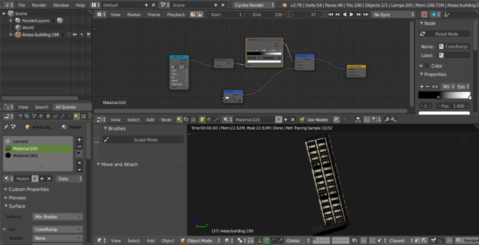Viewport: 479px width, 245px height.
Task: Add a new material slot with plus
Action: [80, 140]
